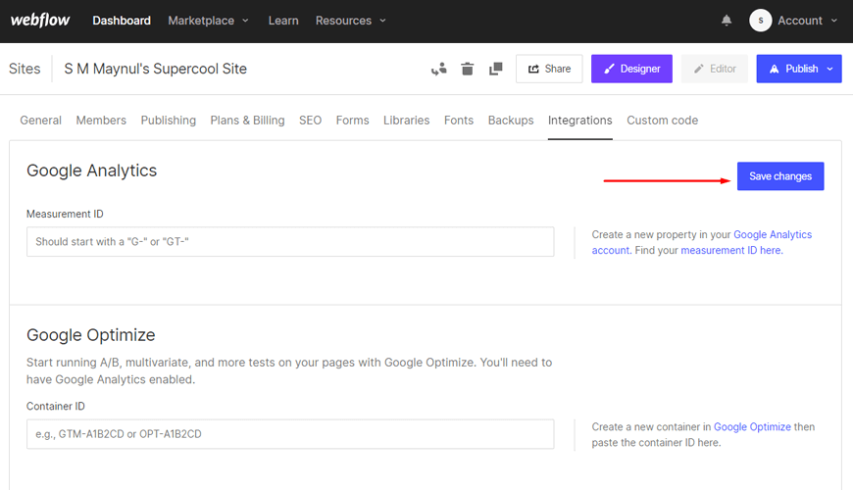
Task: Switch to the Forms tab
Action: (x=353, y=121)
